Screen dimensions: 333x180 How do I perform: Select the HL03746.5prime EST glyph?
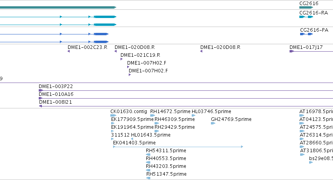[x=193, y=115]
